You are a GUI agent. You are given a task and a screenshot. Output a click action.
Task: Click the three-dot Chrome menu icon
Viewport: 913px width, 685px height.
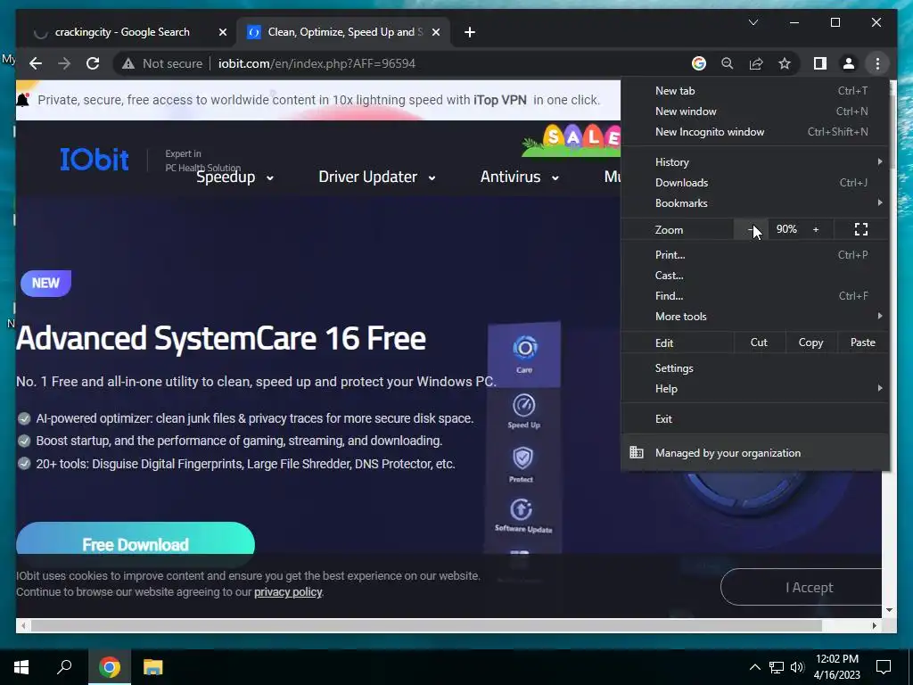click(877, 63)
